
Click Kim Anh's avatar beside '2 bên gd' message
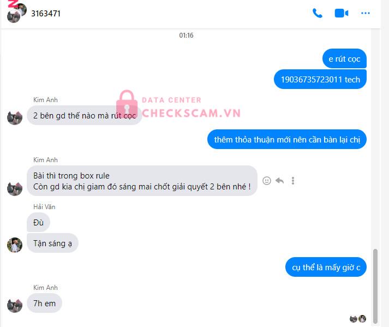pos(15,117)
